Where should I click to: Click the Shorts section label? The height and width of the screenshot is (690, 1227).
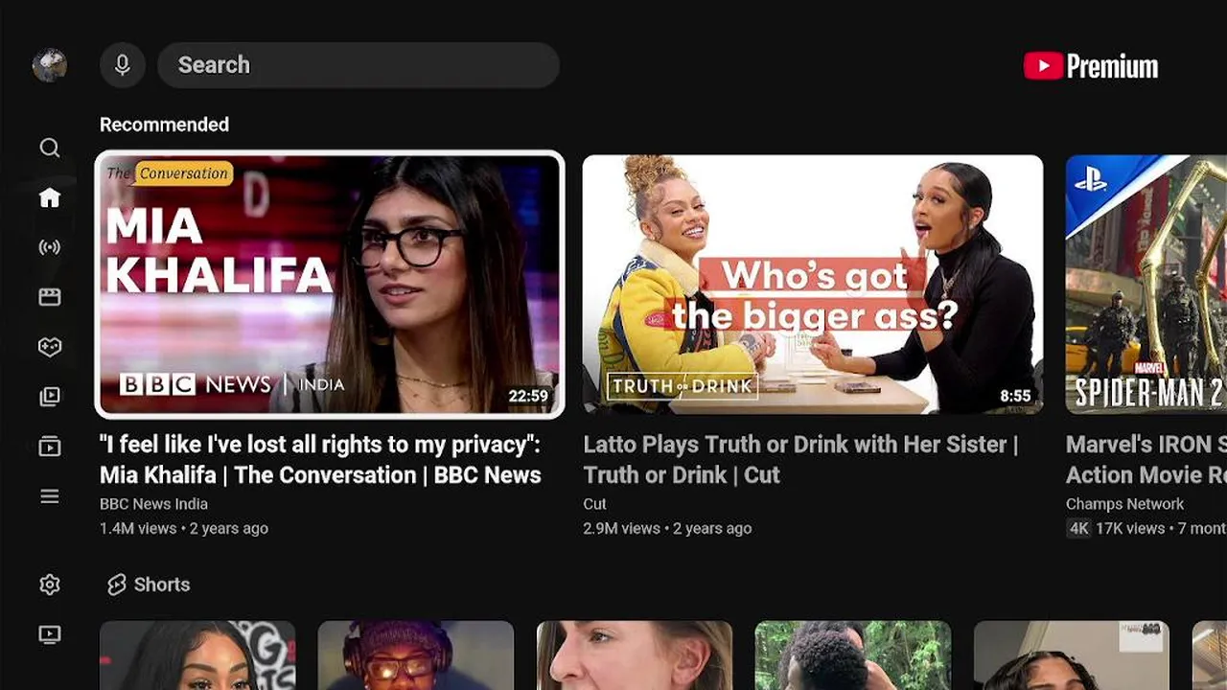pos(162,585)
